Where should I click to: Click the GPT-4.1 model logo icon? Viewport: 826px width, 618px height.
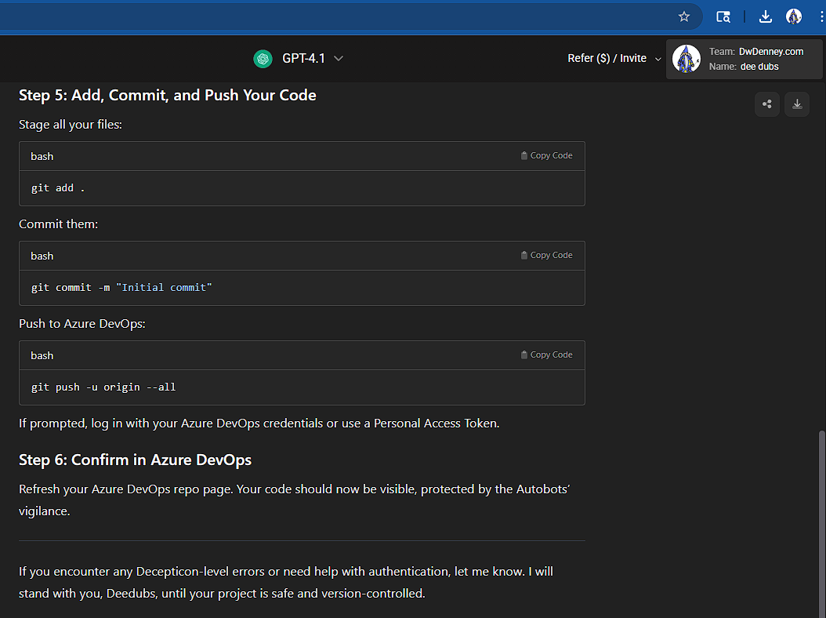click(263, 59)
